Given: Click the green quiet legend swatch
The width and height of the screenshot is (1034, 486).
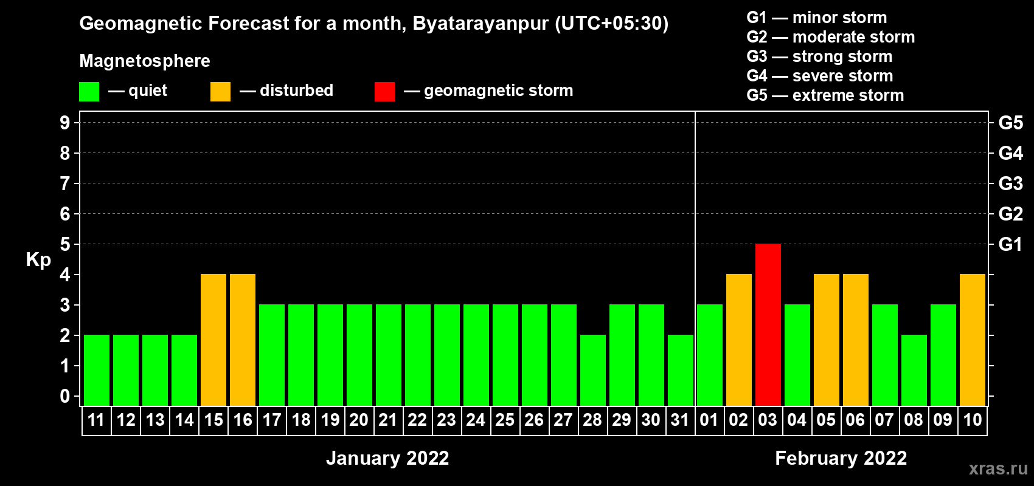Looking at the screenshot, I should [x=89, y=92].
